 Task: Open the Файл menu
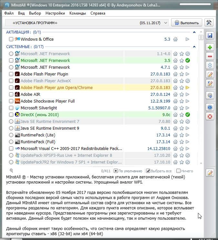[9, 13]
